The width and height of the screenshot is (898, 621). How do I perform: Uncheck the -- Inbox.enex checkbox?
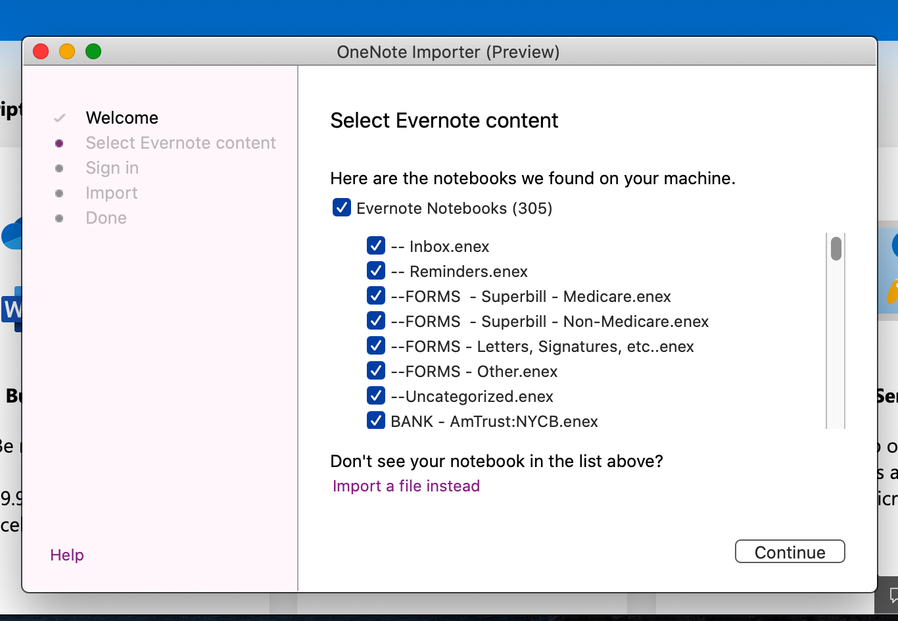pos(376,245)
